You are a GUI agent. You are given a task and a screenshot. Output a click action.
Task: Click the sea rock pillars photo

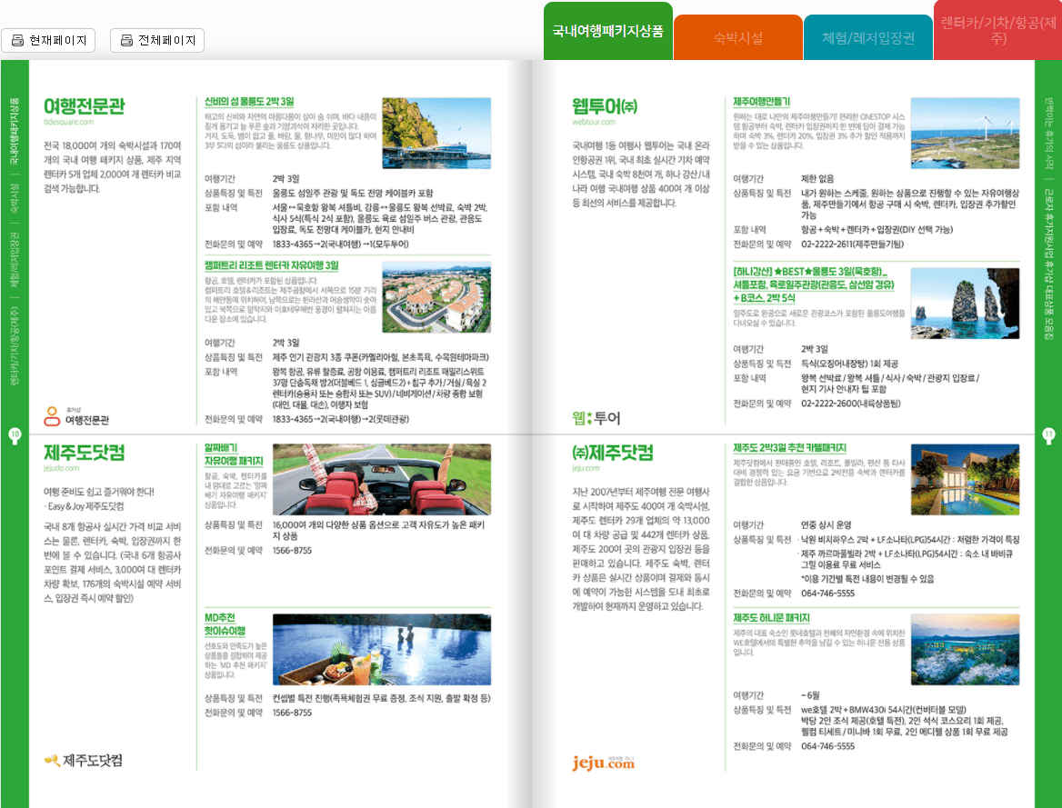[x=965, y=303]
